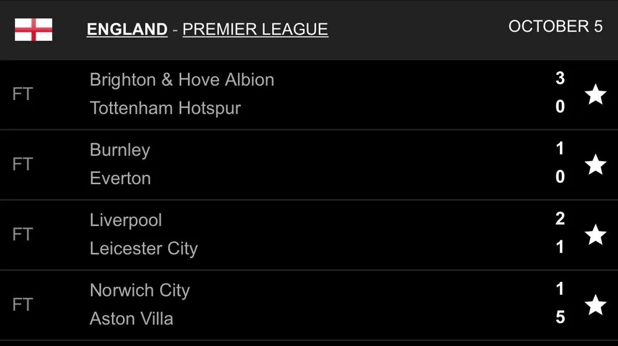Click FT status of Burnley match

[x=22, y=165]
